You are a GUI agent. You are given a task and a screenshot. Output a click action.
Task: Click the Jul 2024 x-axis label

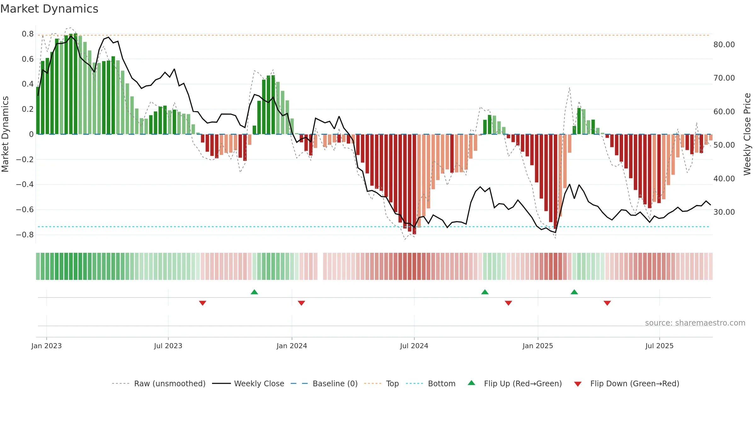414,346
